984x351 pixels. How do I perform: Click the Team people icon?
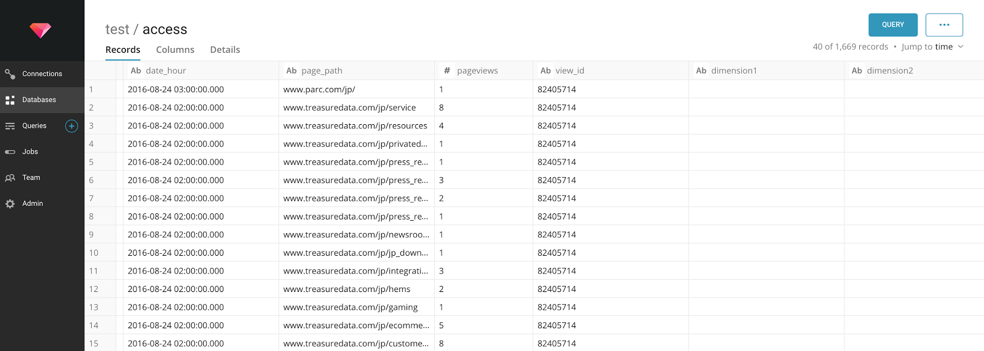pyautogui.click(x=10, y=178)
